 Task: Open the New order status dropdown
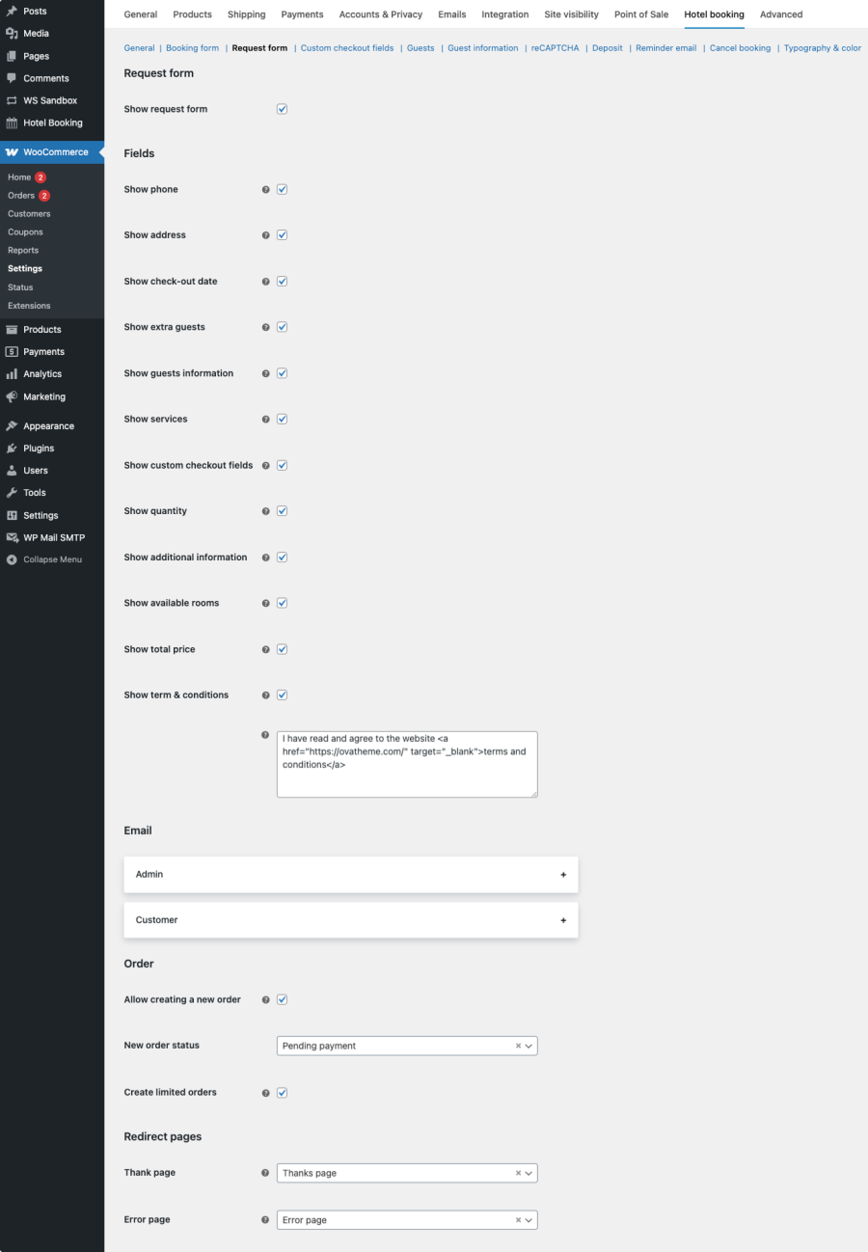[x=407, y=1046]
